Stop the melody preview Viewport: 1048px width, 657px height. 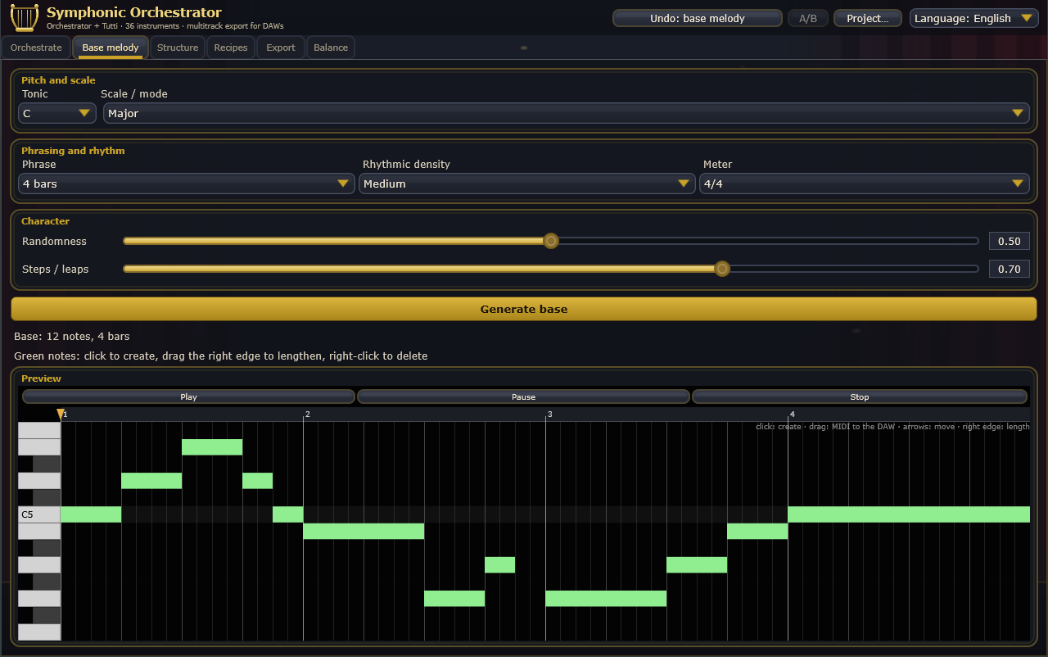[x=860, y=396]
